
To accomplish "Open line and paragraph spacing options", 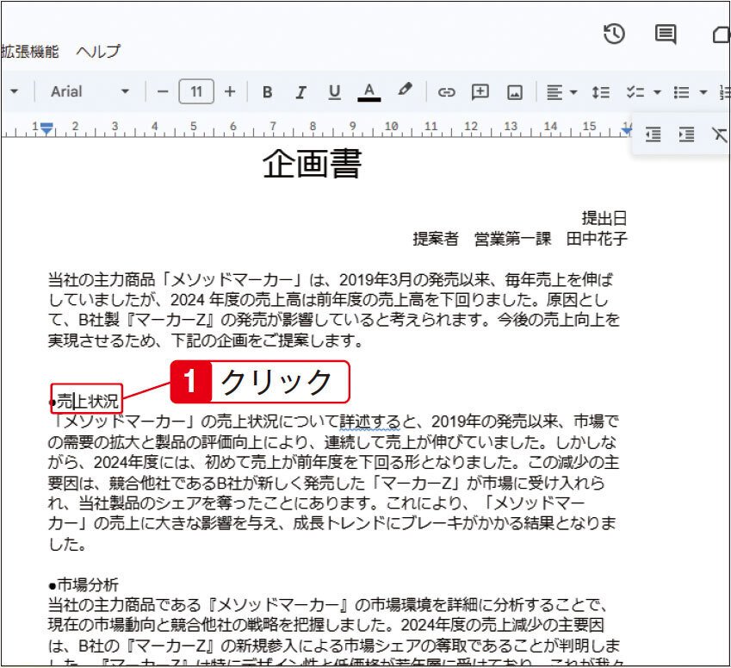I will pos(601,91).
